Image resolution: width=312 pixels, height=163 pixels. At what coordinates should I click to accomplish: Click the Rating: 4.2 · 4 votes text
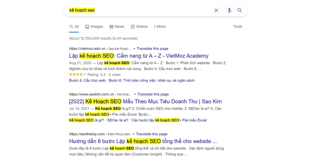click(x=104, y=74)
